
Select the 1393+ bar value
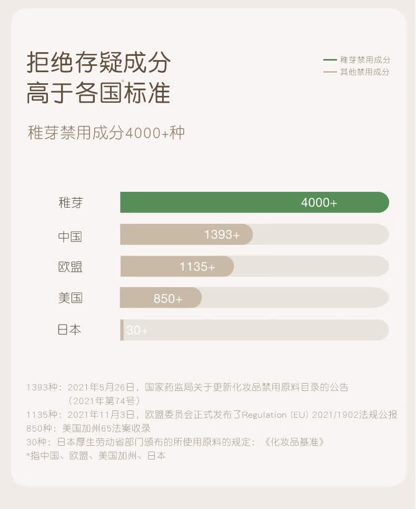222,235
